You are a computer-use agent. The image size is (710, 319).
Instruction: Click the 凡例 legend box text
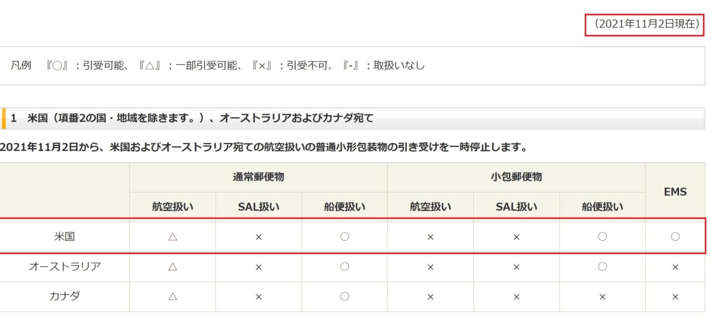tap(217, 65)
